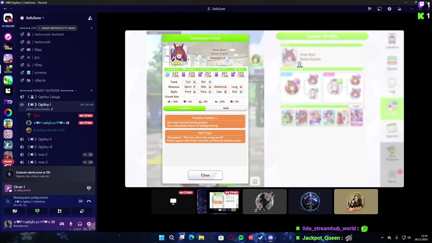Click the NOWE new servers pill

click(x=8, y=162)
